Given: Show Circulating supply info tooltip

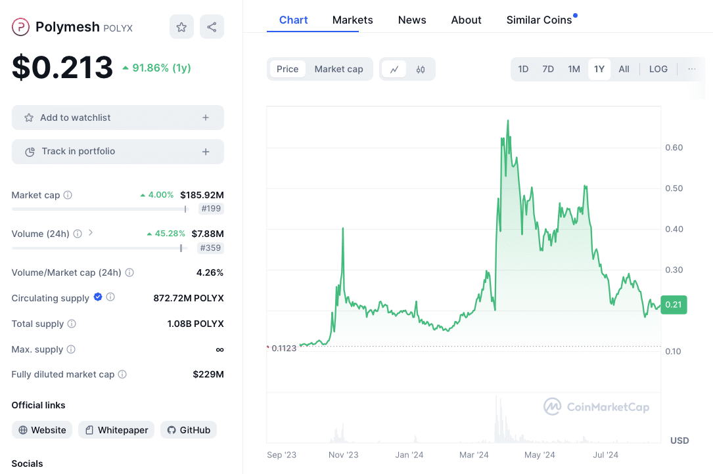Looking at the screenshot, I should pyautogui.click(x=110, y=297).
